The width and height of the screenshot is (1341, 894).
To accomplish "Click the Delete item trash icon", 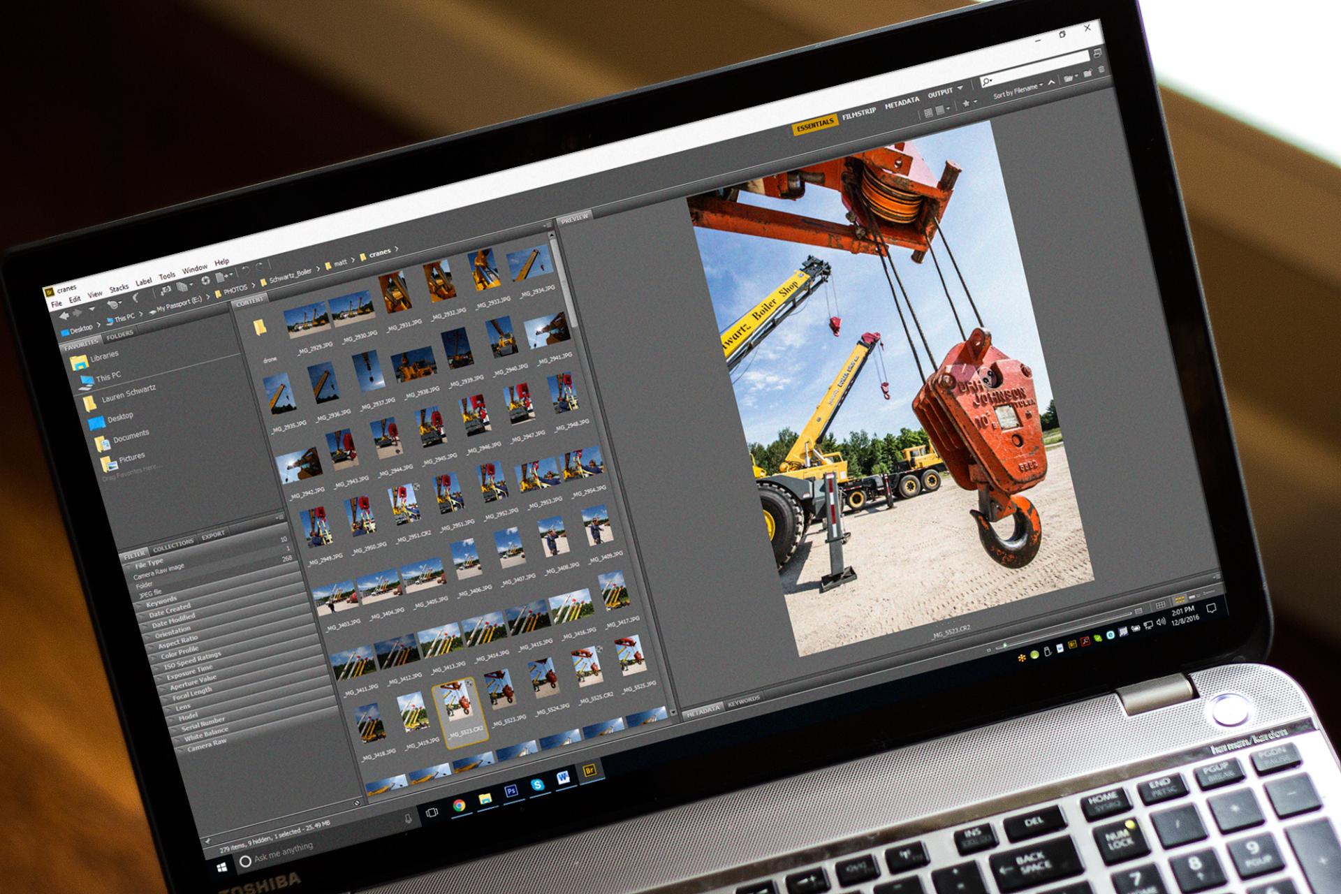I will [x=1101, y=69].
